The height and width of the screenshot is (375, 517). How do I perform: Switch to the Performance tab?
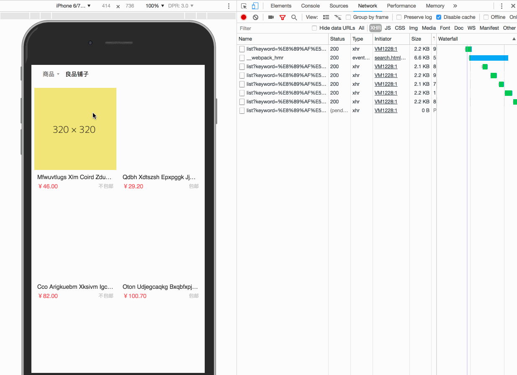coord(401,6)
